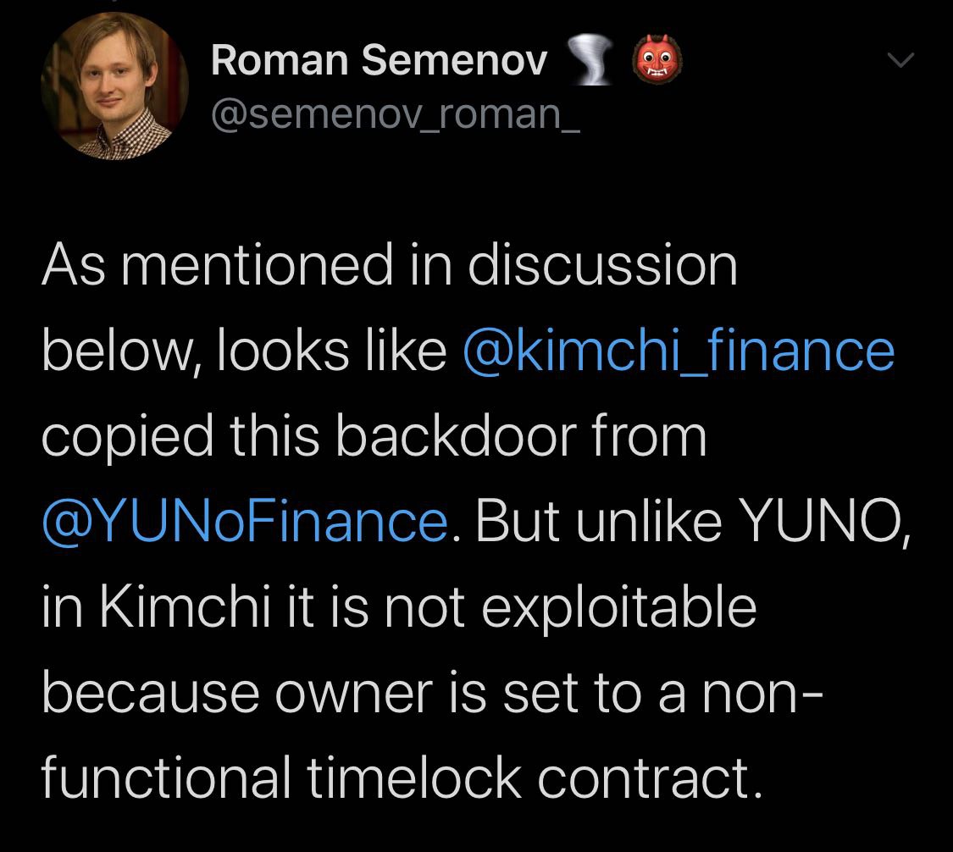Image resolution: width=953 pixels, height=852 pixels.
Task: Open the Roman Semenov display name
Action: pyautogui.click(x=380, y=61)
